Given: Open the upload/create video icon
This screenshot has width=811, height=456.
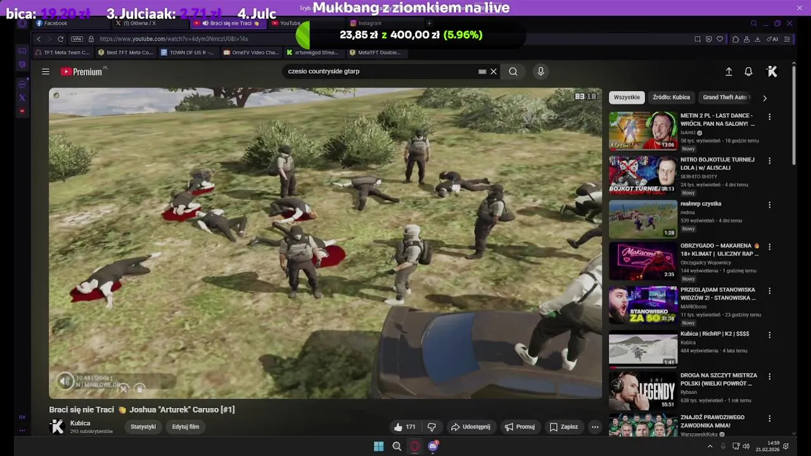Looking at the screenshot, I should [729, 72].
